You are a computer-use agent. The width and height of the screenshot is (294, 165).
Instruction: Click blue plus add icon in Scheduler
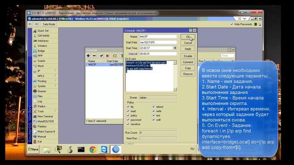tap(88, 56)
